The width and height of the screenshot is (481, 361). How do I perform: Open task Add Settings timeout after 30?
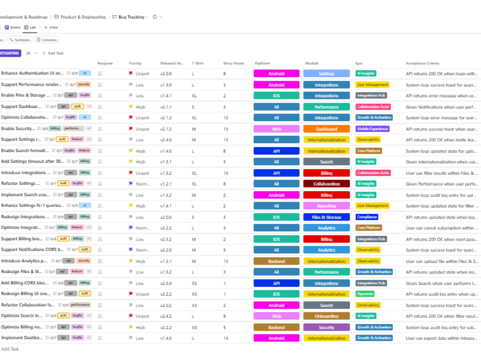point(33,161)
